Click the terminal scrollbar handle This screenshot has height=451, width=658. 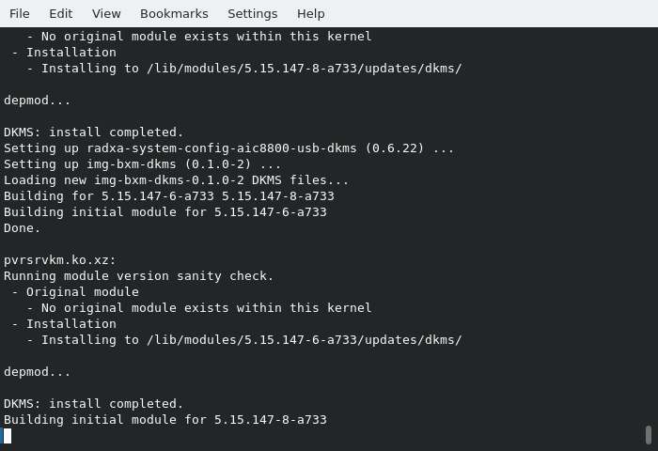(649, 435)
